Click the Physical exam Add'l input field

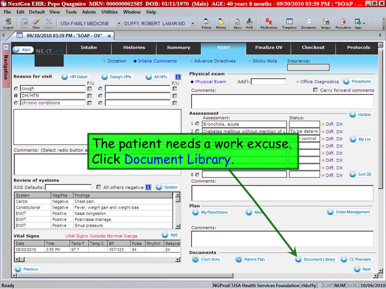pyautogui.click(x=268, y=81)
